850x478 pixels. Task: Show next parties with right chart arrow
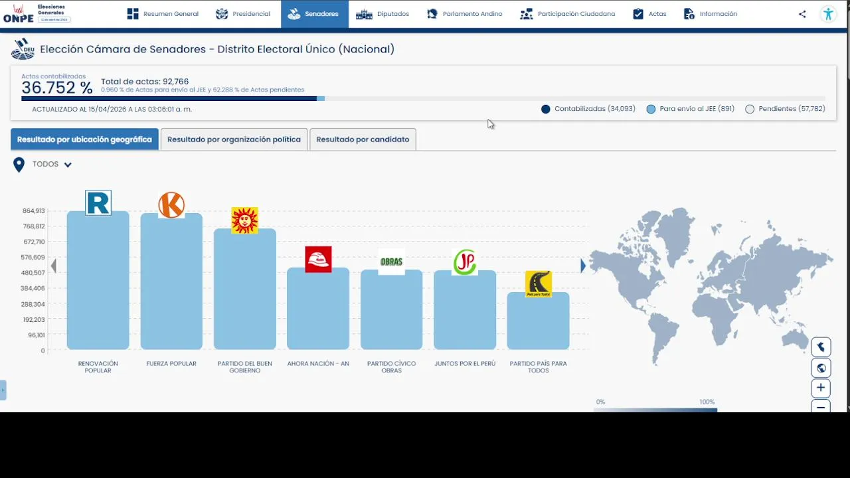[583, 266]
